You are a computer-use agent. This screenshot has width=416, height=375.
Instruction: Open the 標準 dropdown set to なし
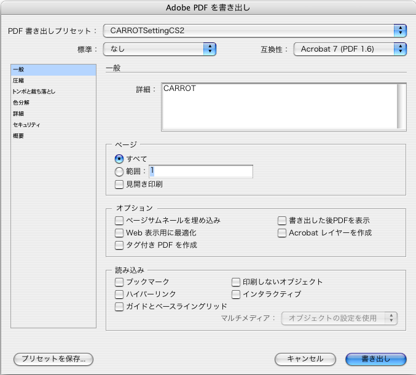pyautogui.click(x=159, y=49)
